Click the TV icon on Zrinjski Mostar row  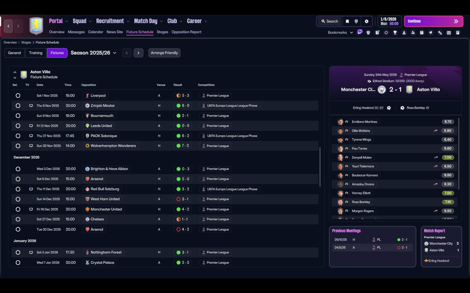point(31,105)
